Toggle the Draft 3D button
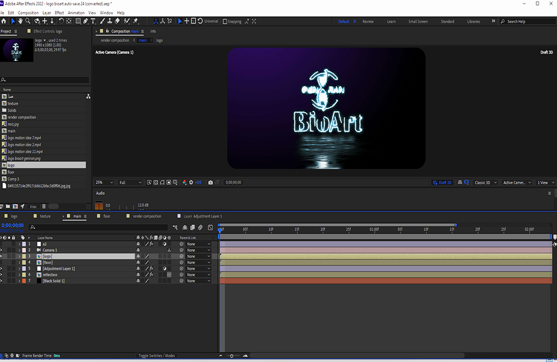The height and width of the screenshot is (362, 557). click(x=442, y=182)
